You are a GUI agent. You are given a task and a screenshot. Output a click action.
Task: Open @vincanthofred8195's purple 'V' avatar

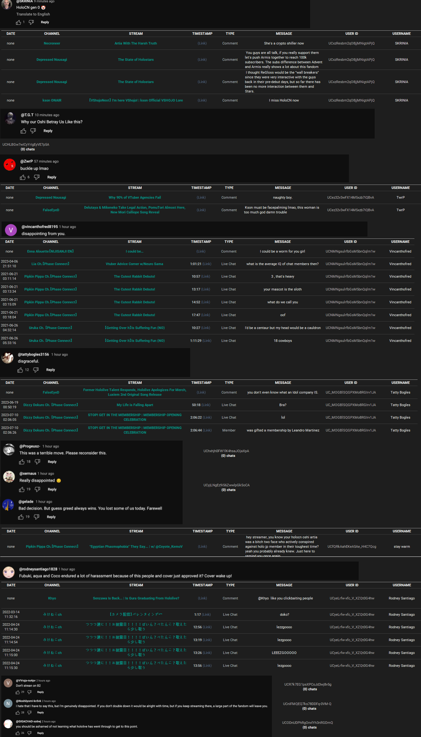pos(11,230)
